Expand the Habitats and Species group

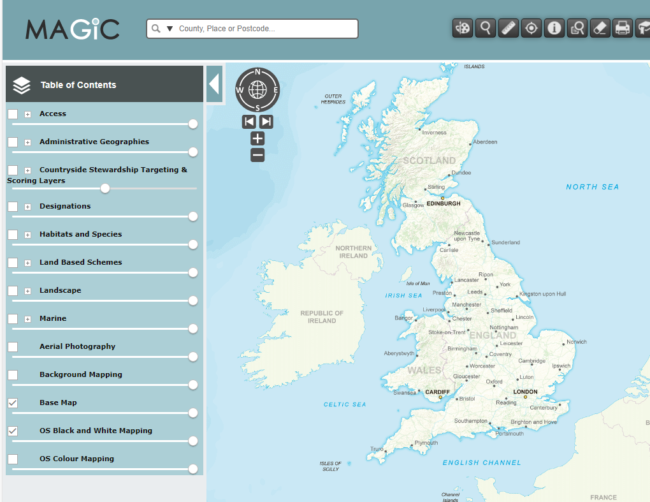coord(27,235)
